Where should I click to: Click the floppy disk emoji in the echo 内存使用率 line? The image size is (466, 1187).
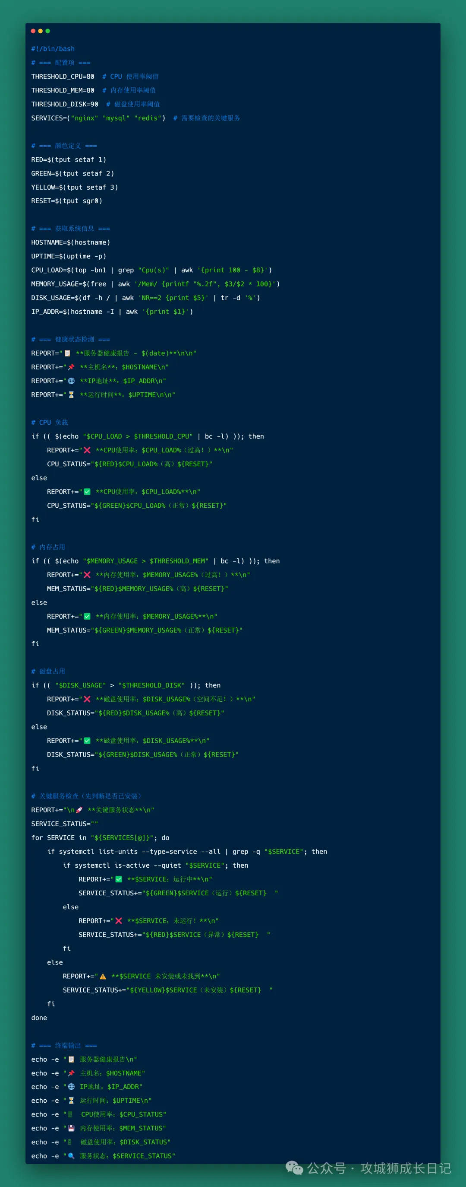(x=71, y=1128)
